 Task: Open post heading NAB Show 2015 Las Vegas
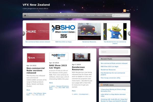click(x=58, y=67)
